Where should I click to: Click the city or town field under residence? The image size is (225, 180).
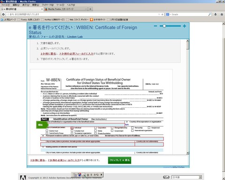click(x=88, y=144)
